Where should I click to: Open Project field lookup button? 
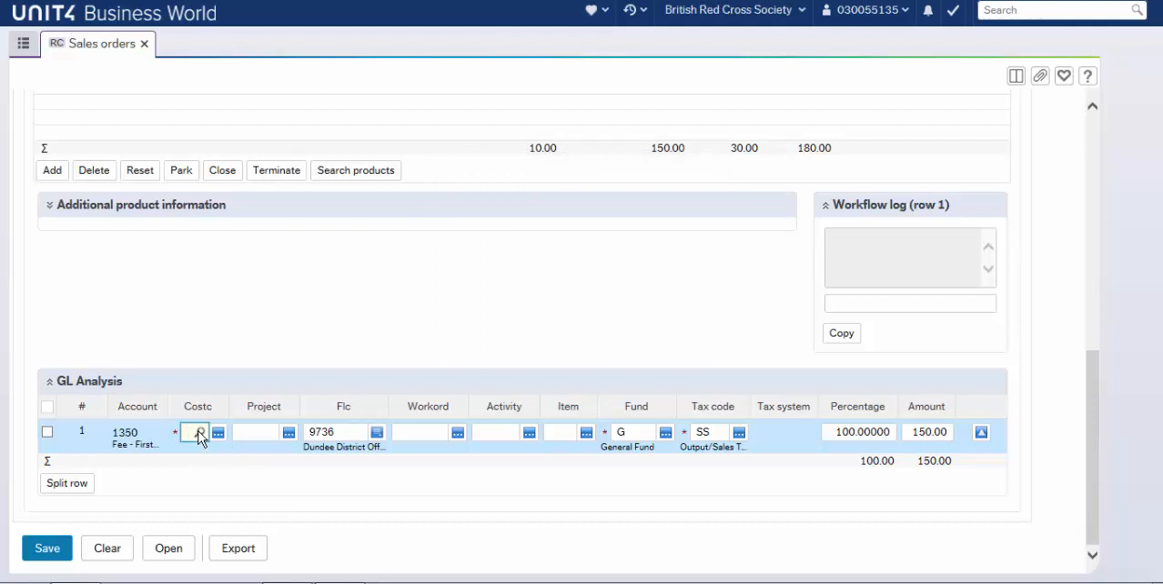click(289, 432)
